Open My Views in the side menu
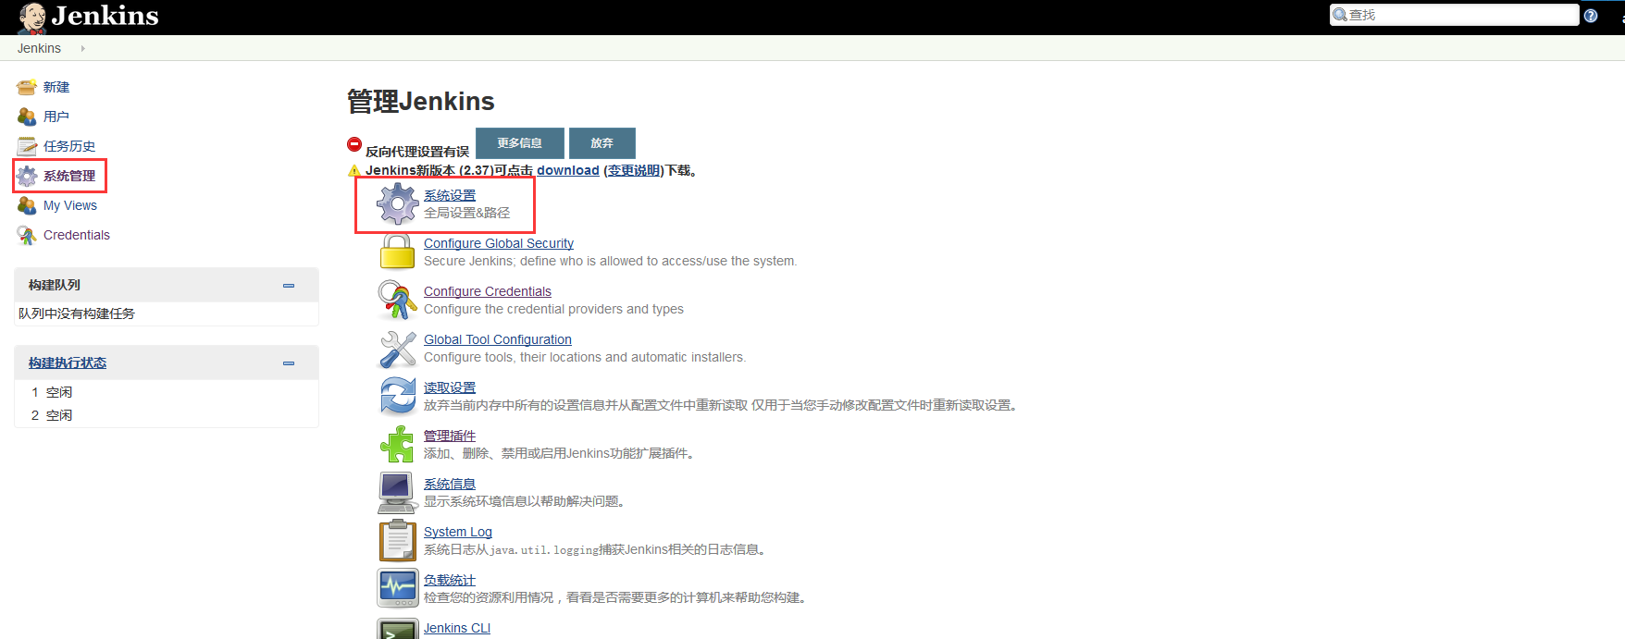This screenshot has width=1625, height=639. pos(70,205)
